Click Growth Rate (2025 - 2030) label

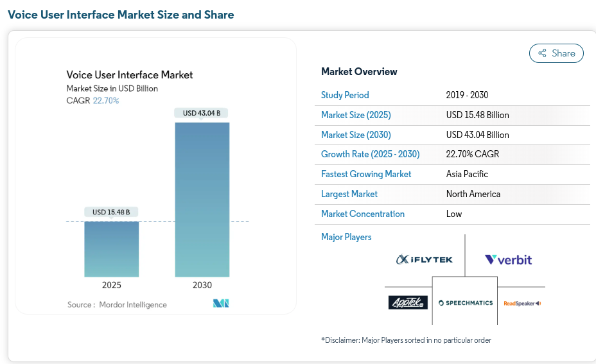click(x=370, y=155)
